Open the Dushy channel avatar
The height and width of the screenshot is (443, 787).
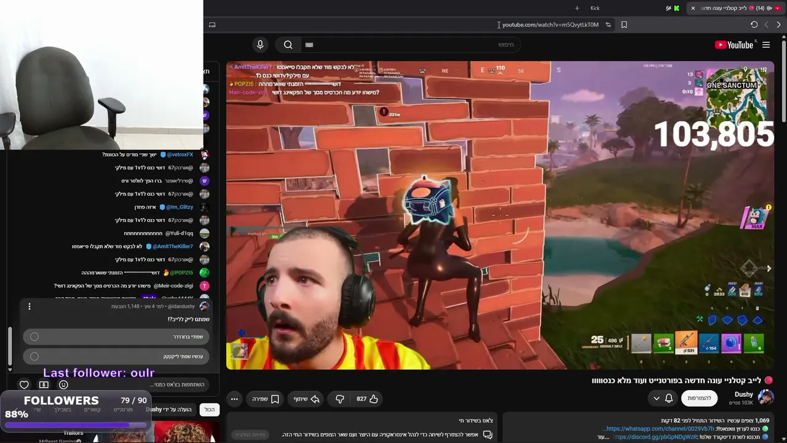[765, 397]
